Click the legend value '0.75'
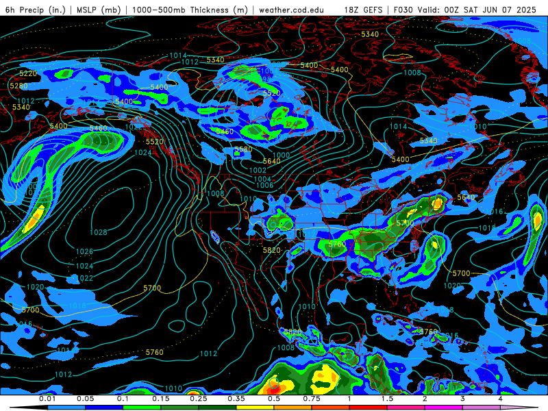Screen dimensions: 548x411 pos(312,399)
